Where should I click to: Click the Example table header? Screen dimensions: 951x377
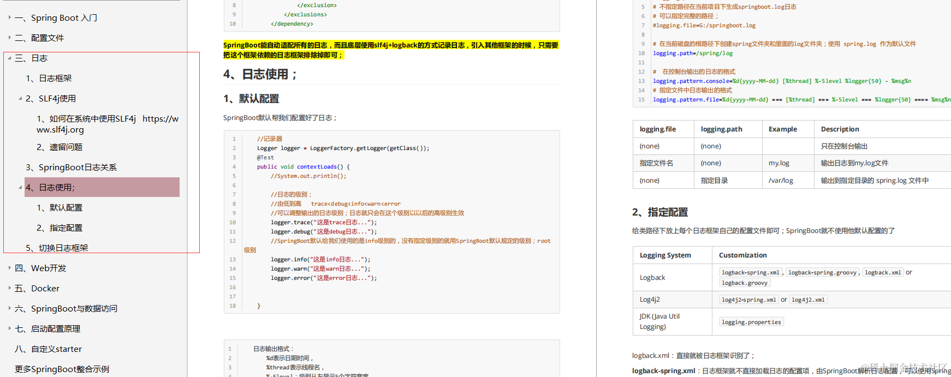(x=783, y=129)
